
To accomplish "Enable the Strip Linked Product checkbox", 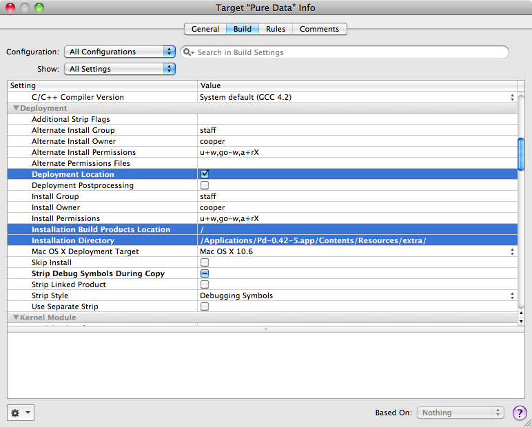I will pos(205,284).
